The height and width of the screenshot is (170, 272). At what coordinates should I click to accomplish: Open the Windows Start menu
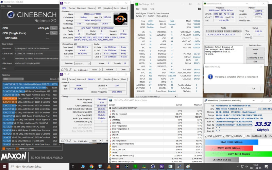(x=4, y=166)
